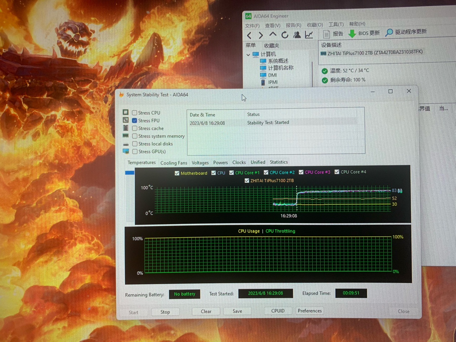Screen dimensions: 456x342
Task: Click the Preferences button
Action: click(x=310, y=311)
